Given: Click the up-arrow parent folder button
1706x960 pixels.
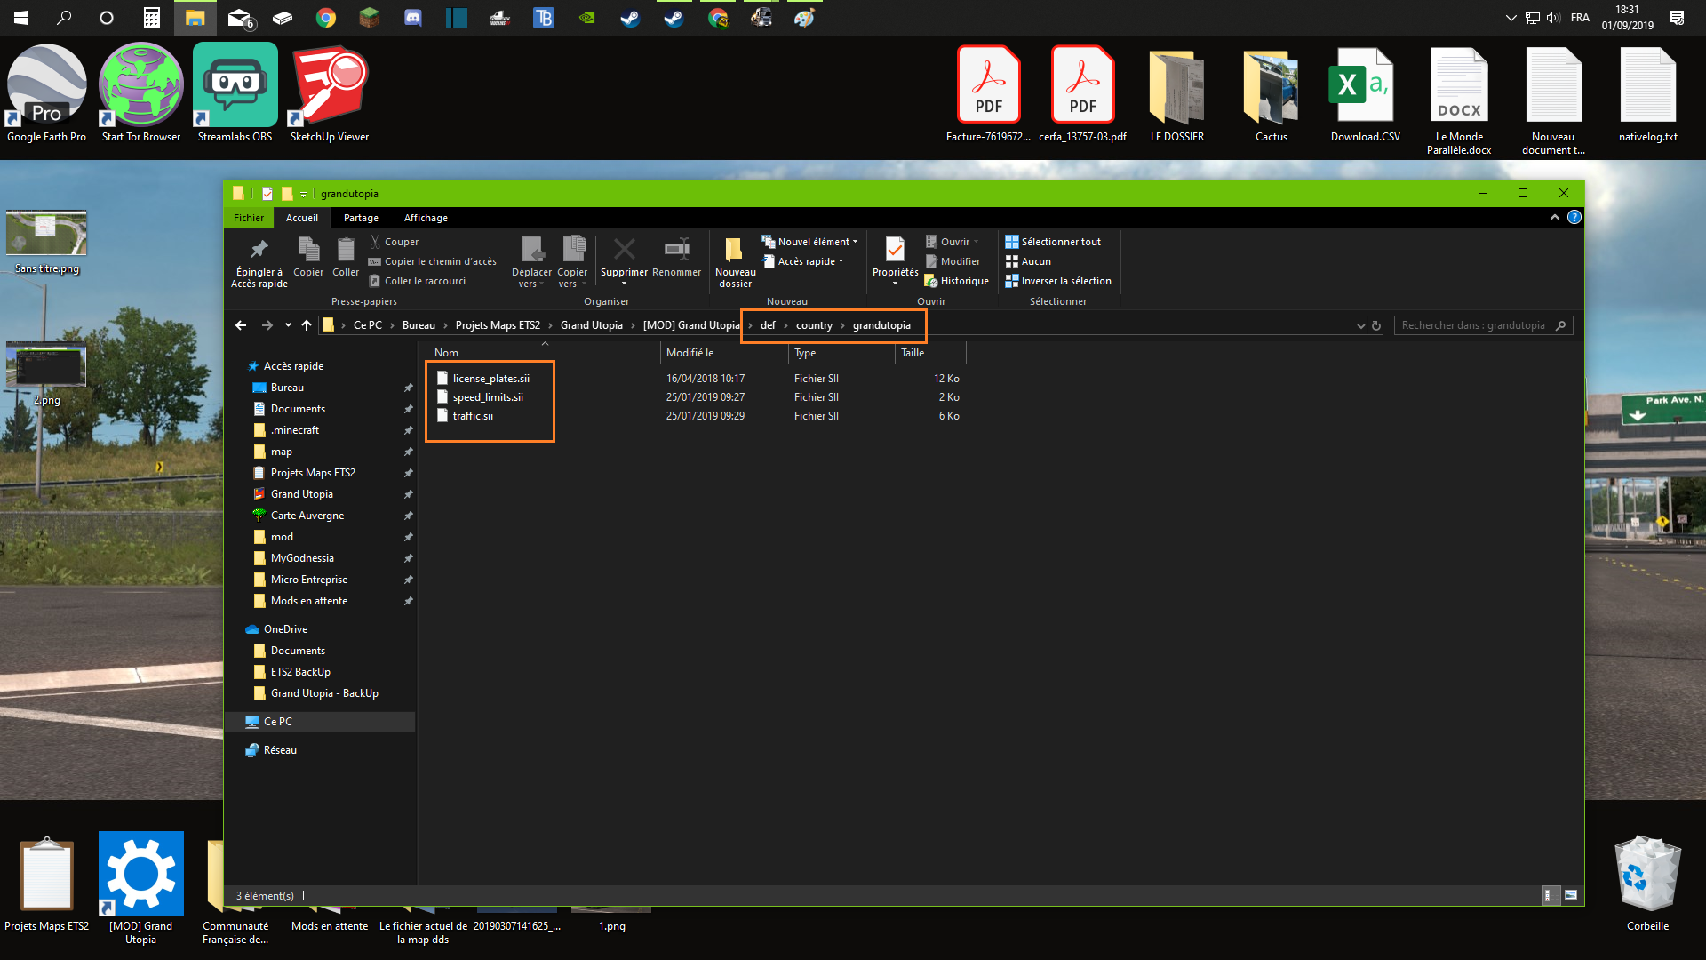Looking at the screenshot, I should click(307, 325).
